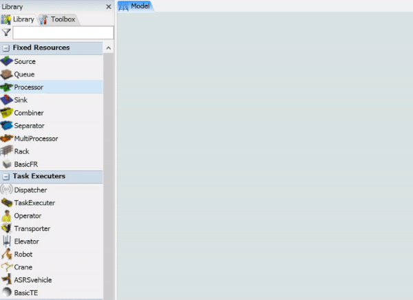Switch to the Toolbox tab

pos(58,19)
